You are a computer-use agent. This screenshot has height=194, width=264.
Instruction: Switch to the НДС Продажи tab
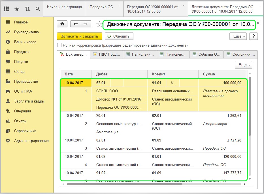coord(107,54)
